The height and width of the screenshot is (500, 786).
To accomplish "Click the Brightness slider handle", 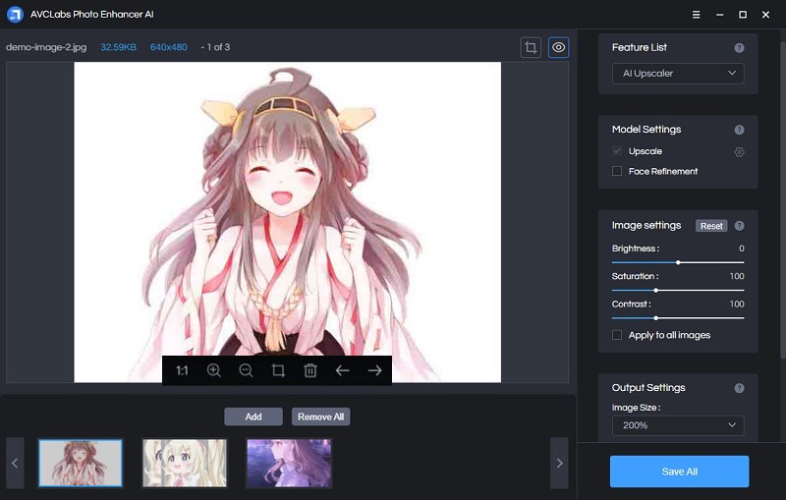I will [x=678, y=262].
